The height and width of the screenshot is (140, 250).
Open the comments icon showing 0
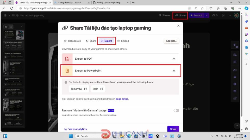point(215,15)
